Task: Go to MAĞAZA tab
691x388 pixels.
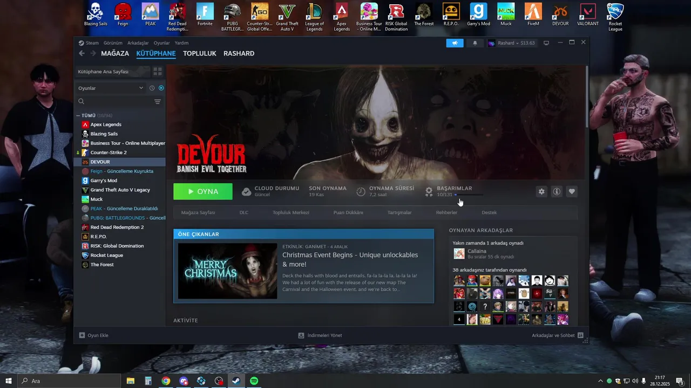Action: (115, 53)
